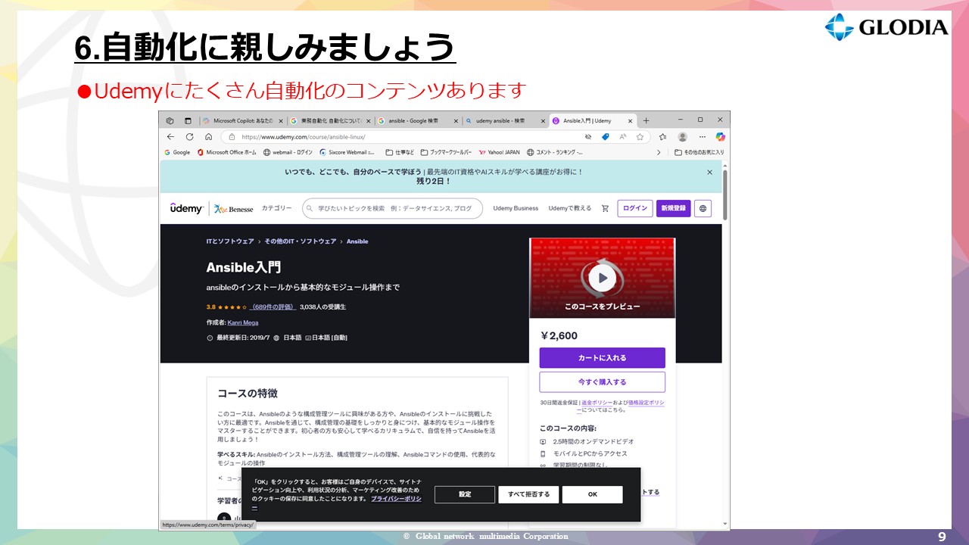The image size is (969, 545).
Task: Add page to favorites star
Action: (x=640, y=137)
